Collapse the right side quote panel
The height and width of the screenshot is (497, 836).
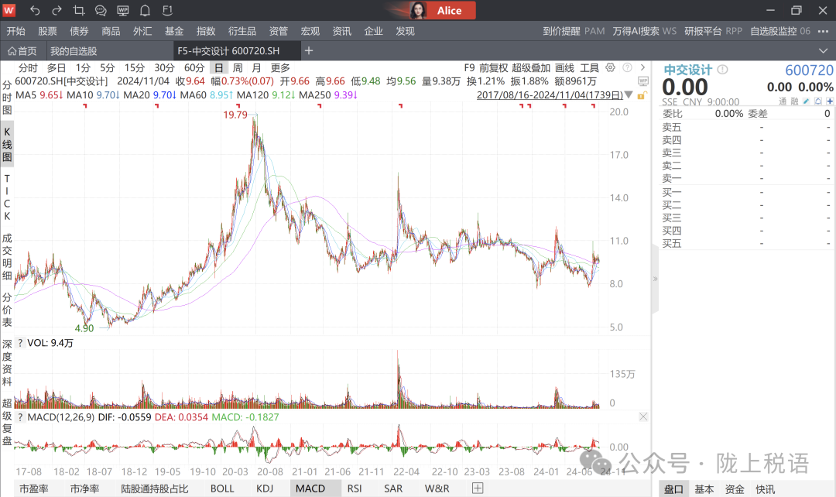point(656,279)
